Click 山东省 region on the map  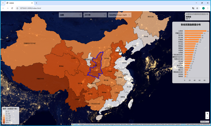[x=124, y=63]
